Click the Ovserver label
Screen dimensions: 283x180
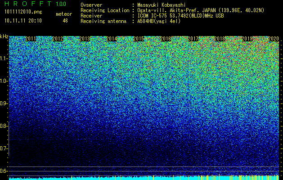point(91,5)
